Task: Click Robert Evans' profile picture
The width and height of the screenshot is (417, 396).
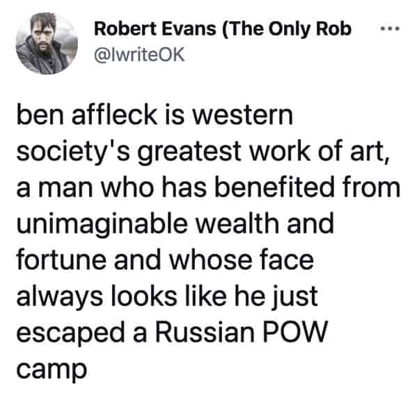Action: 47,43
